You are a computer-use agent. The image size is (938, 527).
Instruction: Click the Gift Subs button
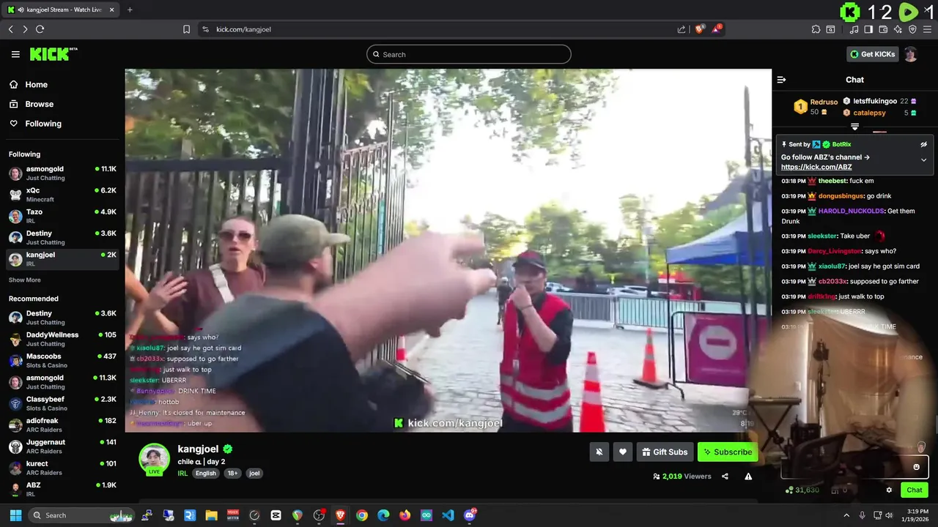[x=665, y=452]
